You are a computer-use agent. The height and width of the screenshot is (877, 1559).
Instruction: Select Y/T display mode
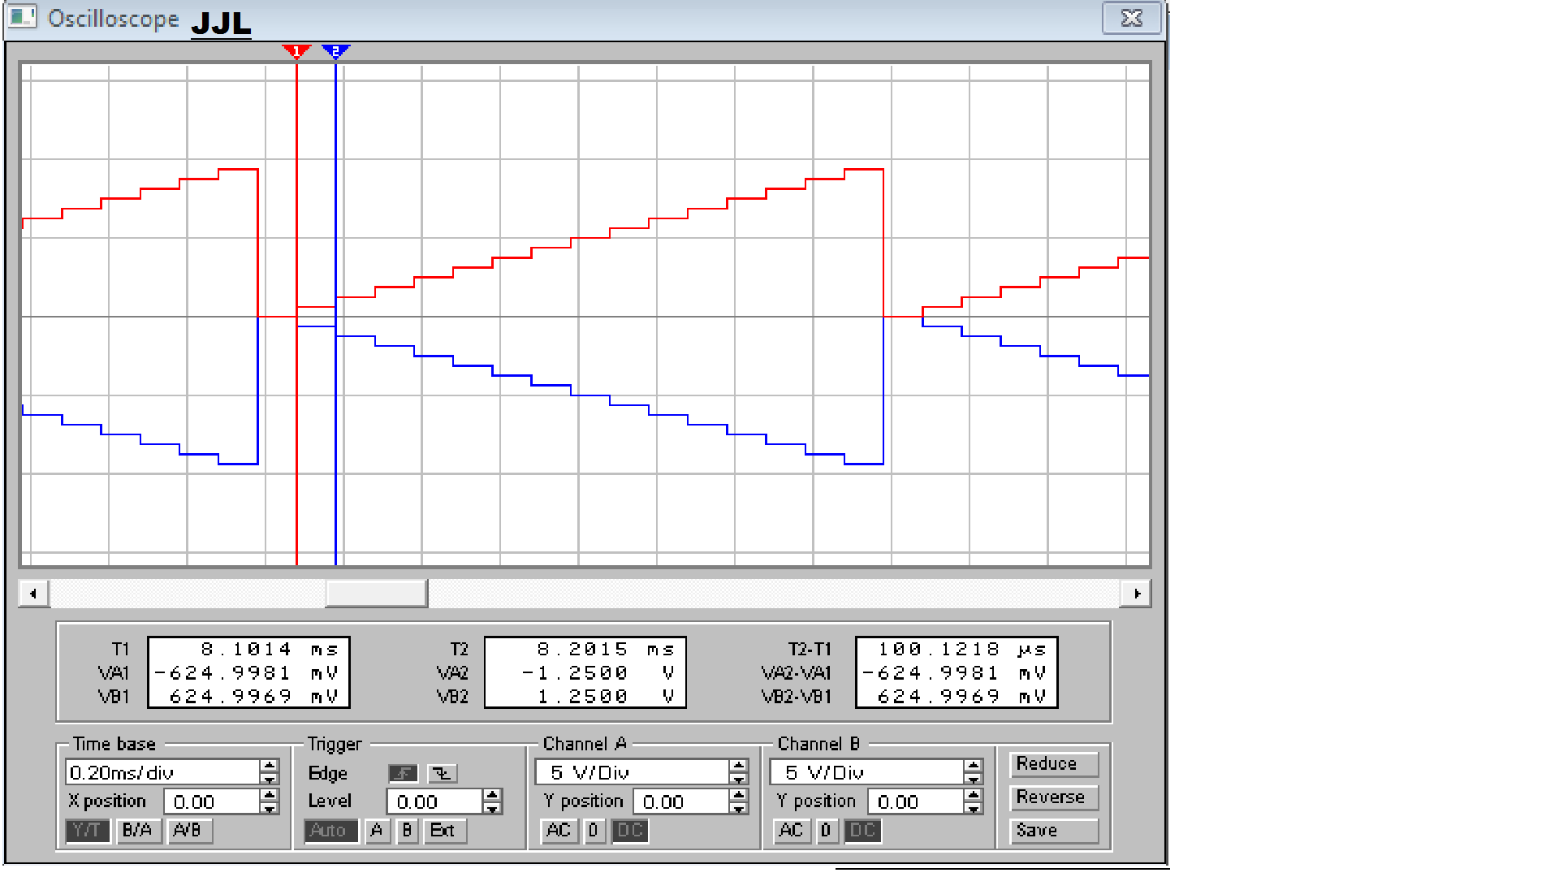(87, 831)
